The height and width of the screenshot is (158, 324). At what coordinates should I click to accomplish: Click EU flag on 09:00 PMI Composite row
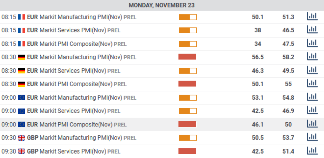pyautogui.click(x=21, y=124)
